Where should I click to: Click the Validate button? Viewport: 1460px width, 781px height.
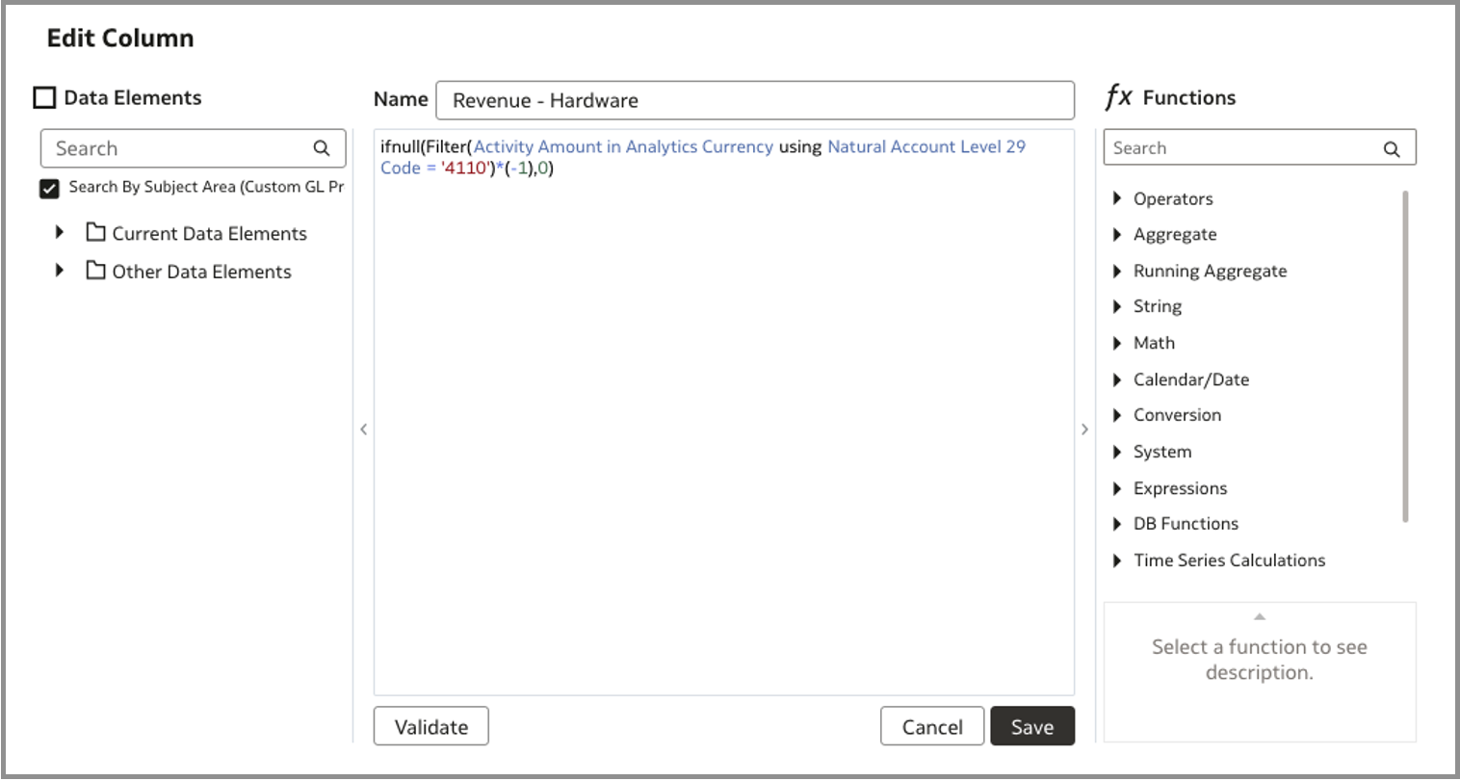click(x=430, y=727)
